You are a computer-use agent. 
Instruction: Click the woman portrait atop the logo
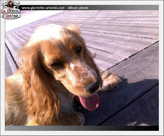point(11,4)
